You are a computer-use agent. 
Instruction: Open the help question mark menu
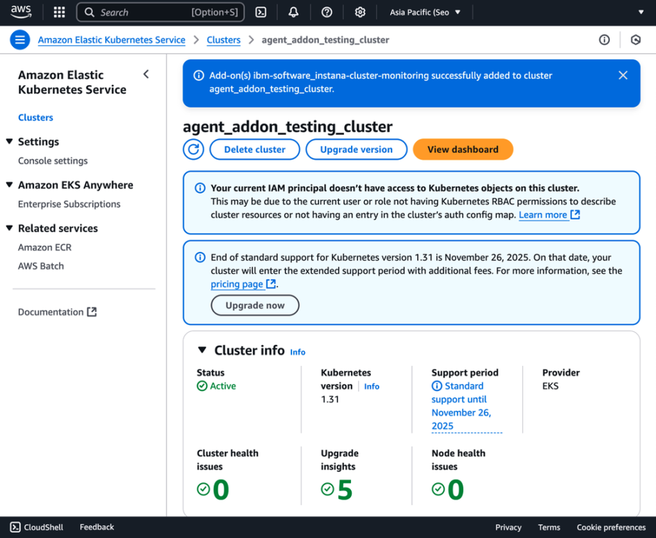tap(327, 12)
